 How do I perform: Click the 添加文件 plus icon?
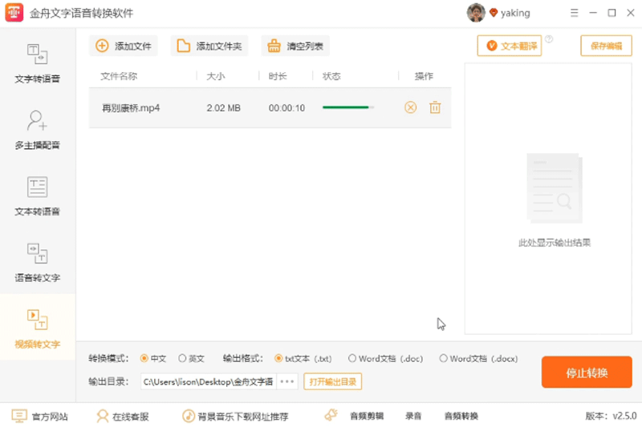102,46
